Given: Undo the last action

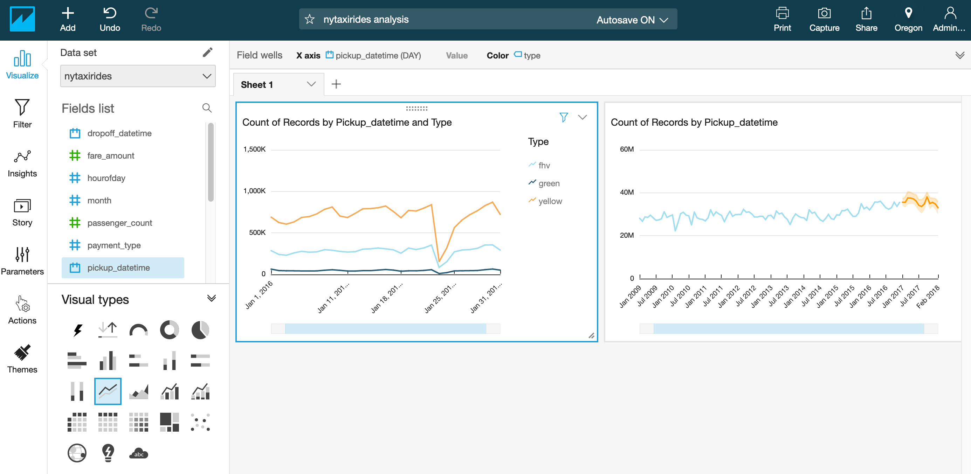Looking at the screenshot, I should click(x=110, y=20).
